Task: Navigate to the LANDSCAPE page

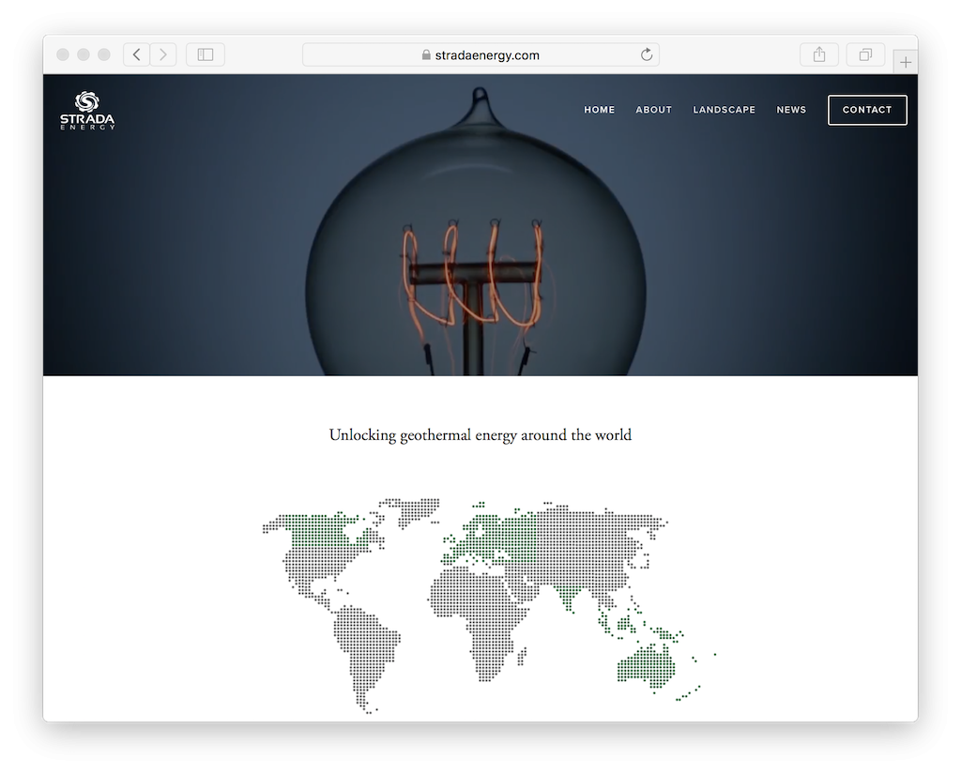Action: pyautogui.click(x=724, y=110)
